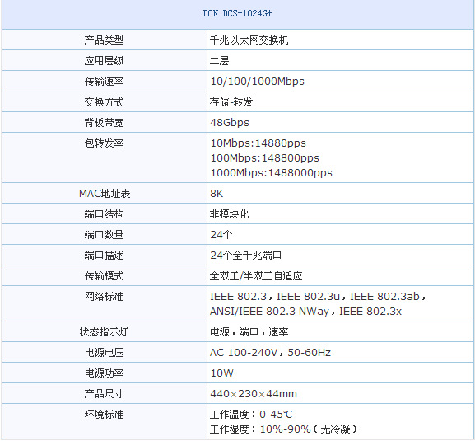Select the 1000Mbps:1488000pps line
Screen dimensions: 475x441
pyautogui.click(x=272, y=173)
